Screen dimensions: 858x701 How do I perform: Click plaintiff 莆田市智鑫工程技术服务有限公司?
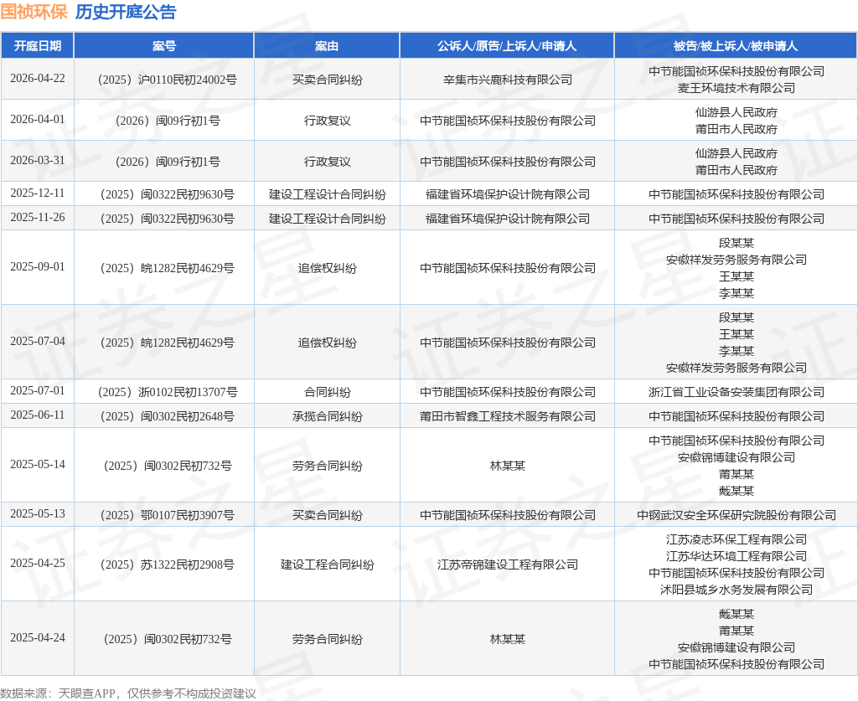(507, 416)
